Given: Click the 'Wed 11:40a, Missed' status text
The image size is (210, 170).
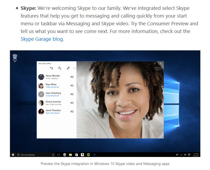Looking at the screenshot, I should (x=52, y=113).
